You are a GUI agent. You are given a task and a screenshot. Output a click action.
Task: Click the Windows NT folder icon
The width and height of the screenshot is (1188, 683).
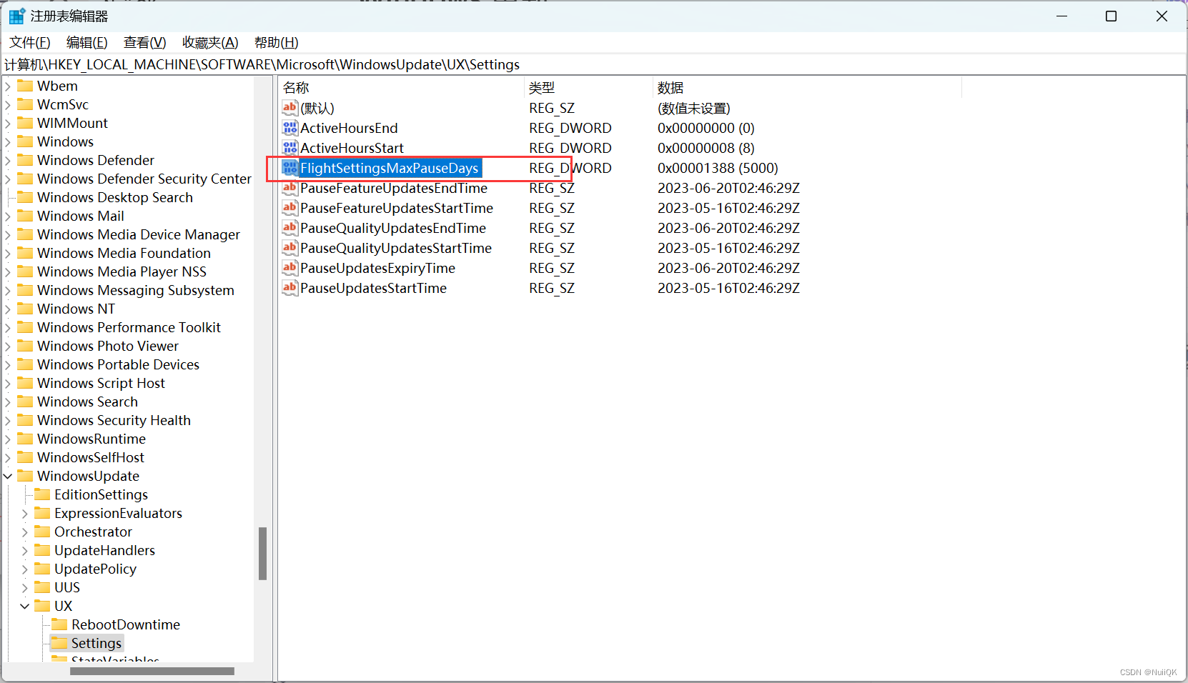click(25, 309)
